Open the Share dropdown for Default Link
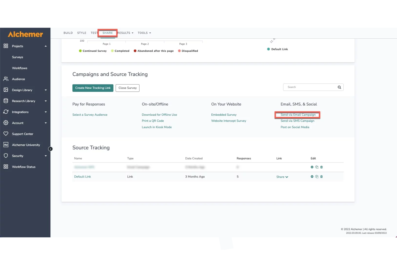Screen dimensions: 397x265 point(282,177)
